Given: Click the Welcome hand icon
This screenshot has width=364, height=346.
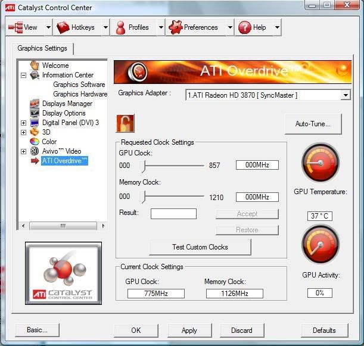Looking at the screenshot, I should 35,65.
